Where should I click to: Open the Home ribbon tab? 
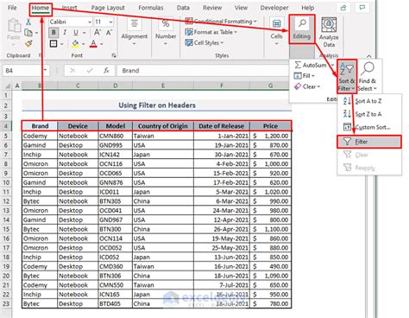pos(41,8)
